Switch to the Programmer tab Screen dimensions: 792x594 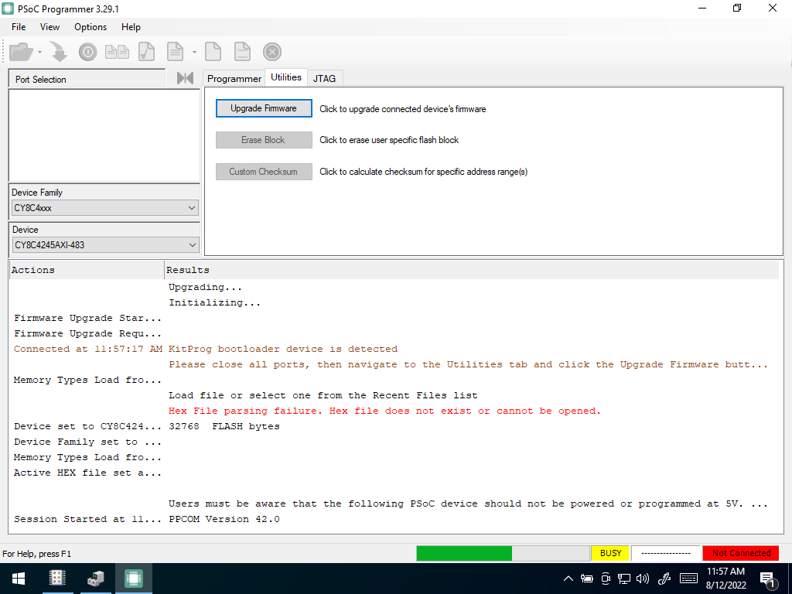[234, 78]
